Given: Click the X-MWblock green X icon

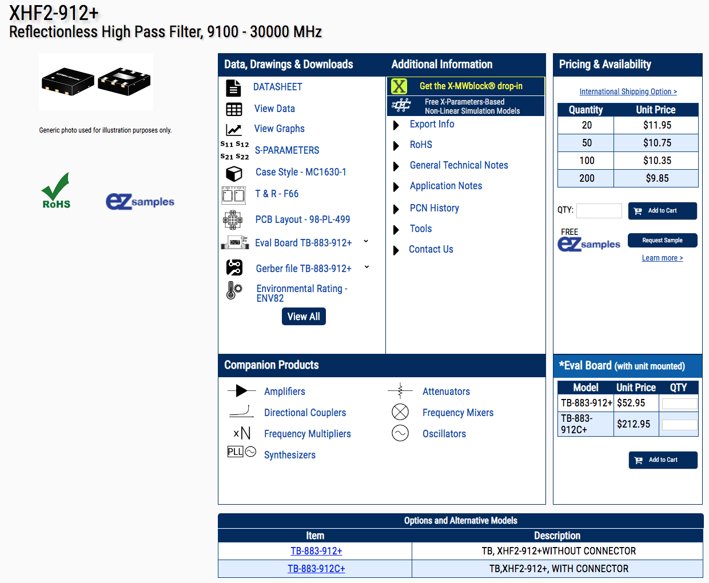Looking at the screenshot, I should (x=399, y=86).
